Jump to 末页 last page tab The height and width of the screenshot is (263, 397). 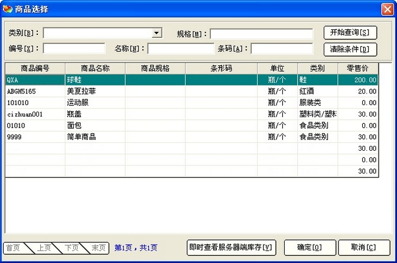pyautogui.click(x=98, y=248)
